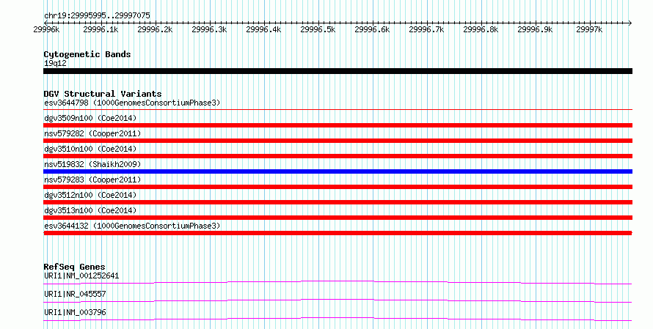The width and height of the screenshot is (653, 329).
Task: Select the red nsv579283 variant bar
Action: tap(338, 187)
